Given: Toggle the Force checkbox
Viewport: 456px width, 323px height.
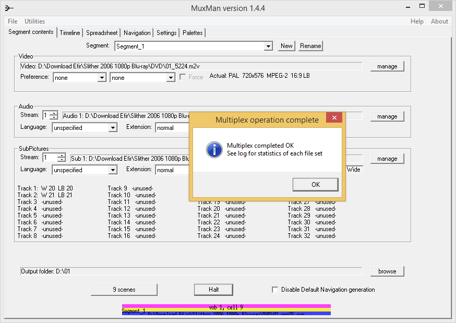Looking at the screenshot, I should (x=183, y=77).
